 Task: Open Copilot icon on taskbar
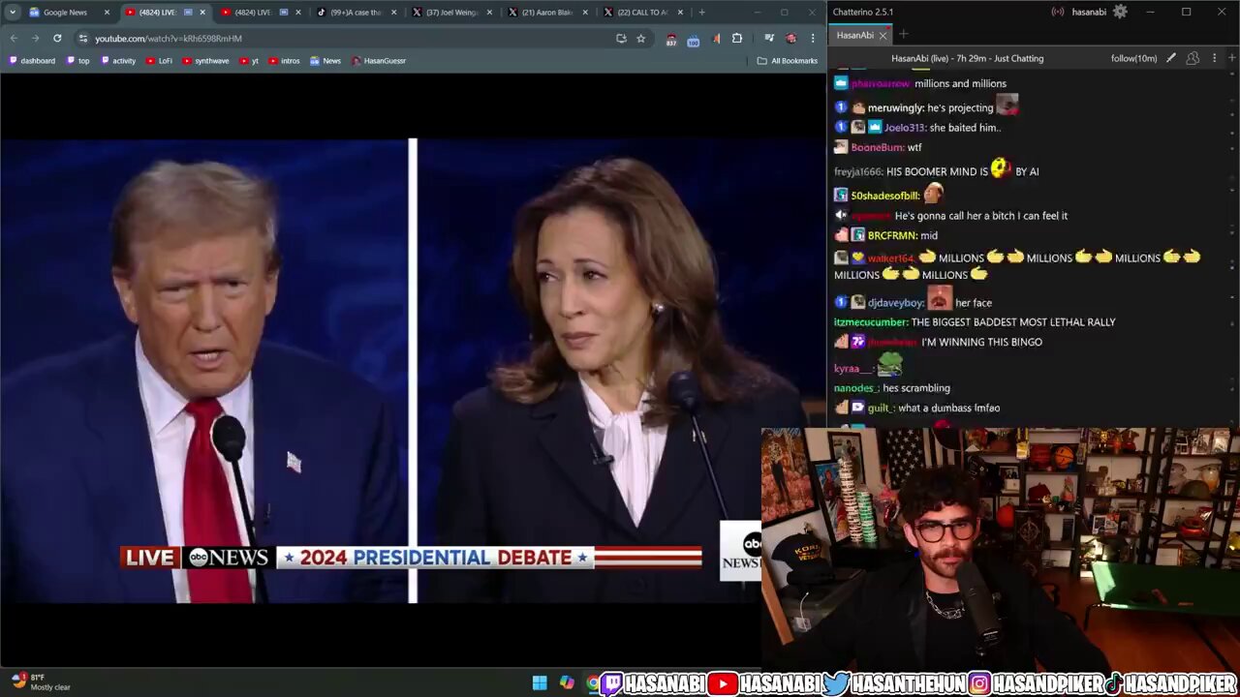(x=567, y=683)
